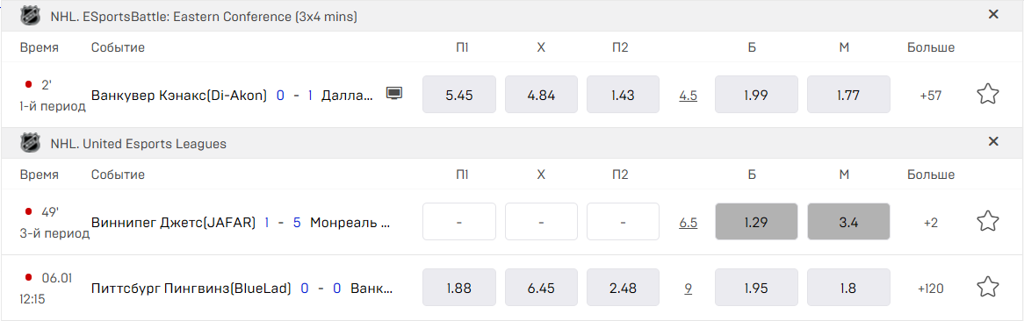The width and height of the screenshot is (1024, 321).
Task: Show +120 more markets for Pittsburgh match
Action: pos(931,288)
